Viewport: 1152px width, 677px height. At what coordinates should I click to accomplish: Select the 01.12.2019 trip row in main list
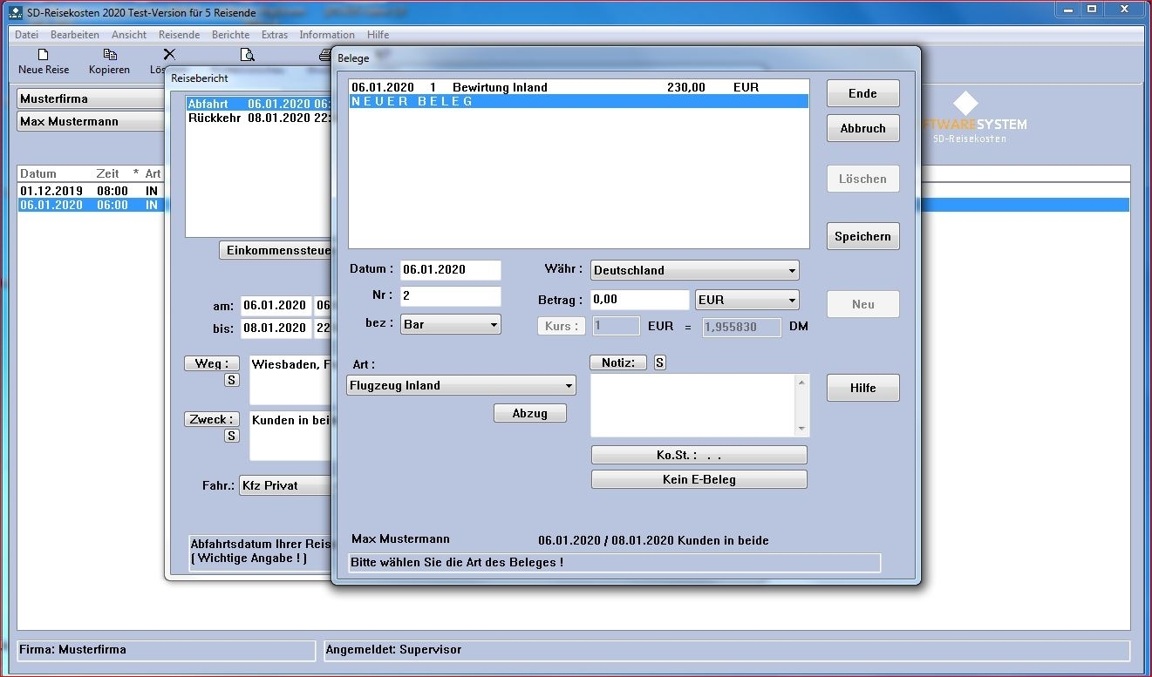(x=92, y=191)
